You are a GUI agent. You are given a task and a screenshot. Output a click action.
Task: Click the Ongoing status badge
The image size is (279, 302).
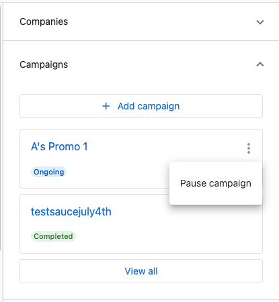(x=48, y=172)
